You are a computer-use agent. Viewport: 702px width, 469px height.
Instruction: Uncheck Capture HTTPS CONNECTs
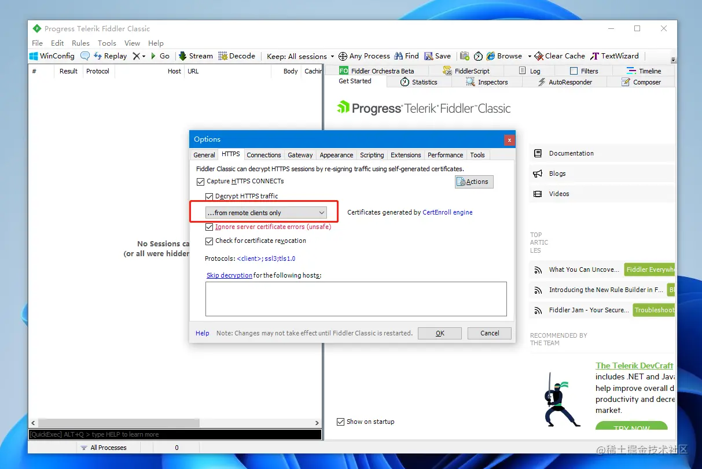click(x=200, y=182)
